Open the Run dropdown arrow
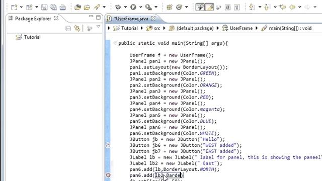The height and width of the screenshot is (181, 322). click(x=141, y=7)
